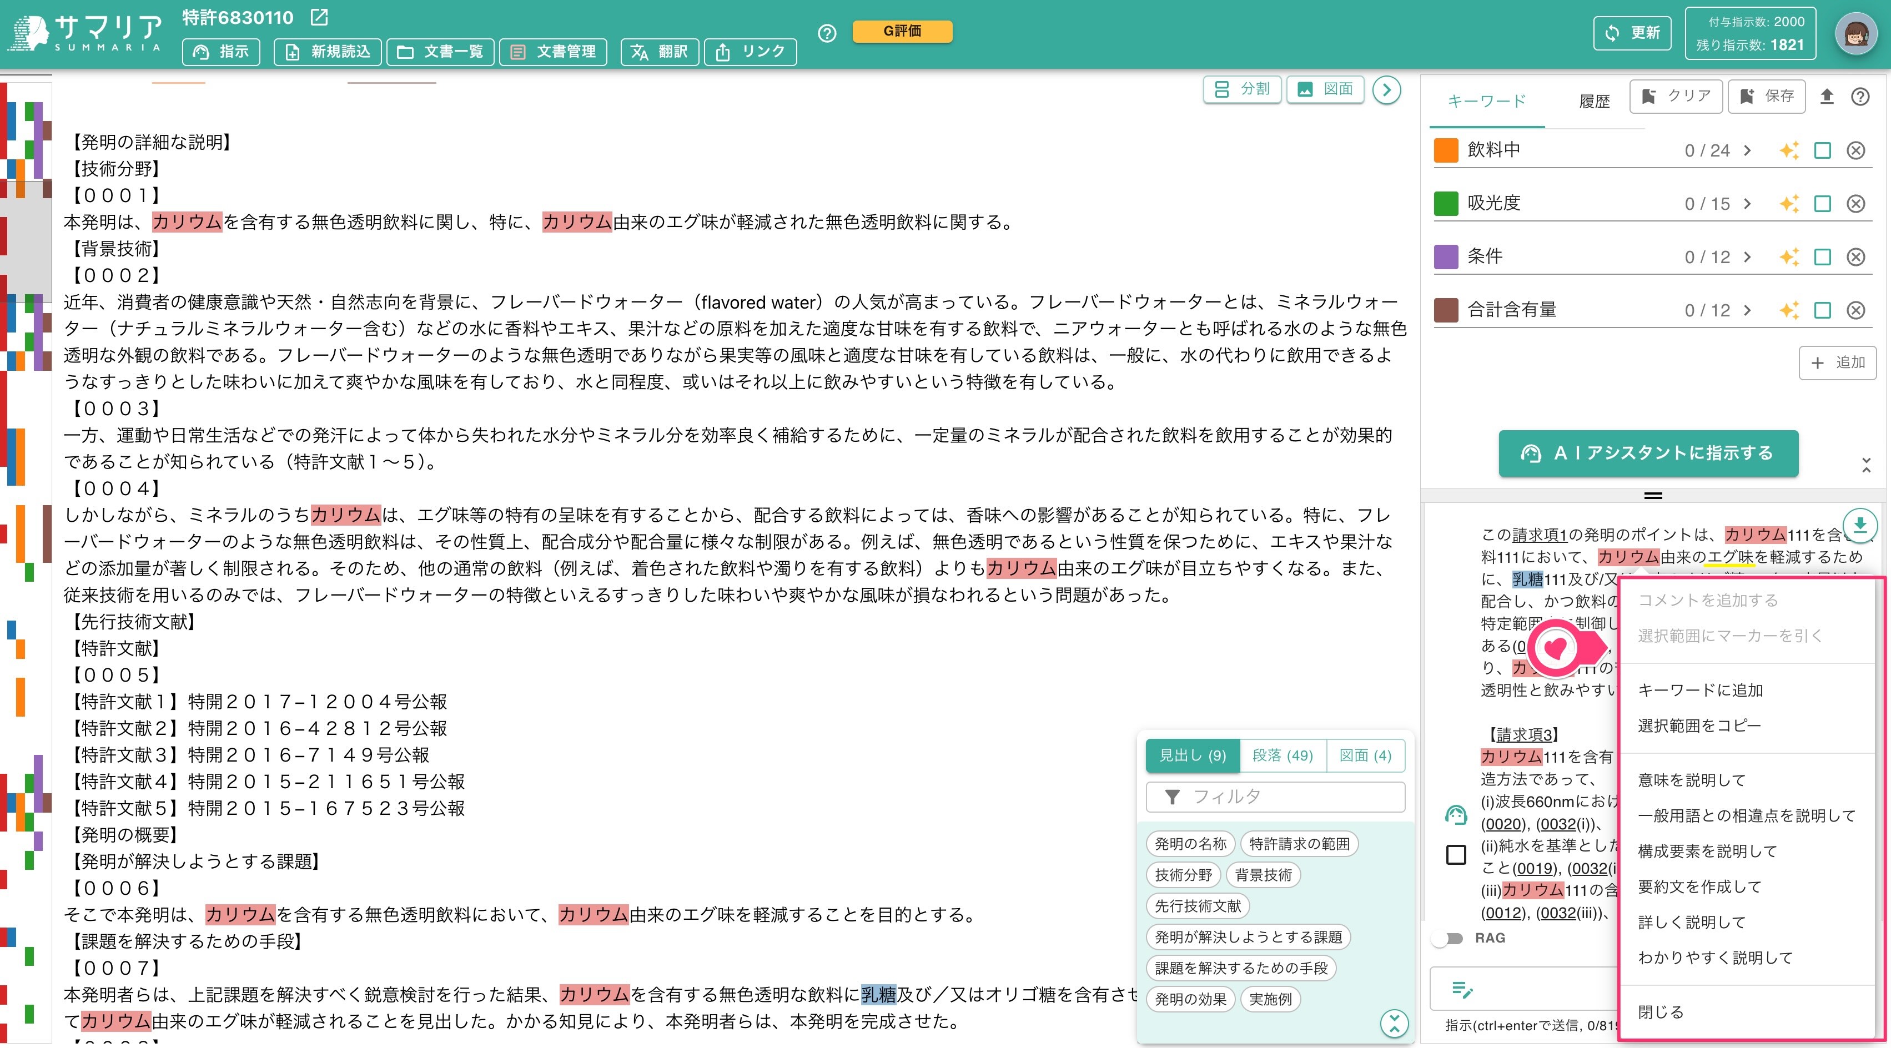The width and height of the screenshot is (1891, 1048).
Task: Run AI sparkle for 合計含有量 keyword
Action: click(1789, 310)
